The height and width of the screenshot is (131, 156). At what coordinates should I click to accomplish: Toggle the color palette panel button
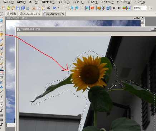(129, 8)
